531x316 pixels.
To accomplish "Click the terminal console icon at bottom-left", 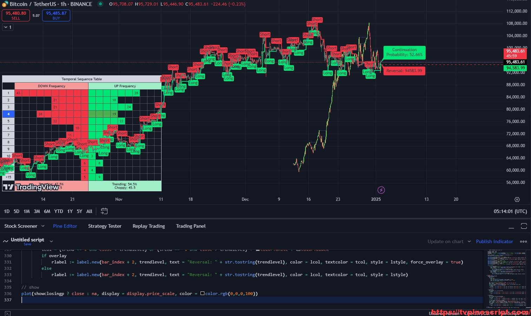I will tap(7, 313).
